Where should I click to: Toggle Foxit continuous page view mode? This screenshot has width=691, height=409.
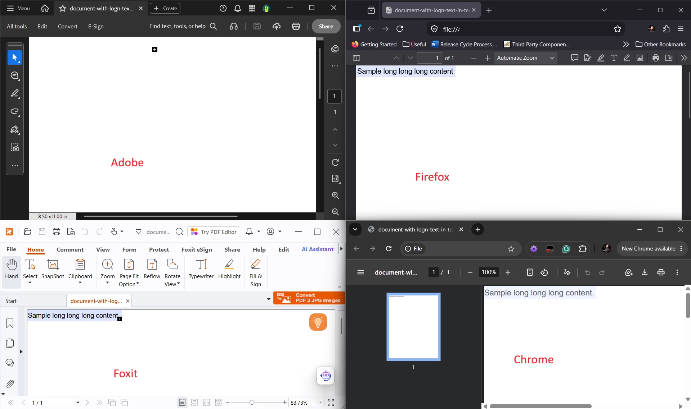tap(194, 403)
